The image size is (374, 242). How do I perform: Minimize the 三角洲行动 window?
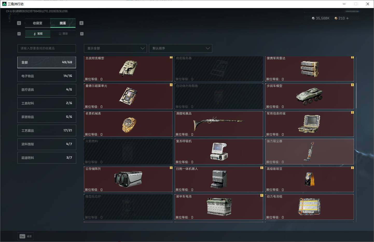click(x=344, y=4)
